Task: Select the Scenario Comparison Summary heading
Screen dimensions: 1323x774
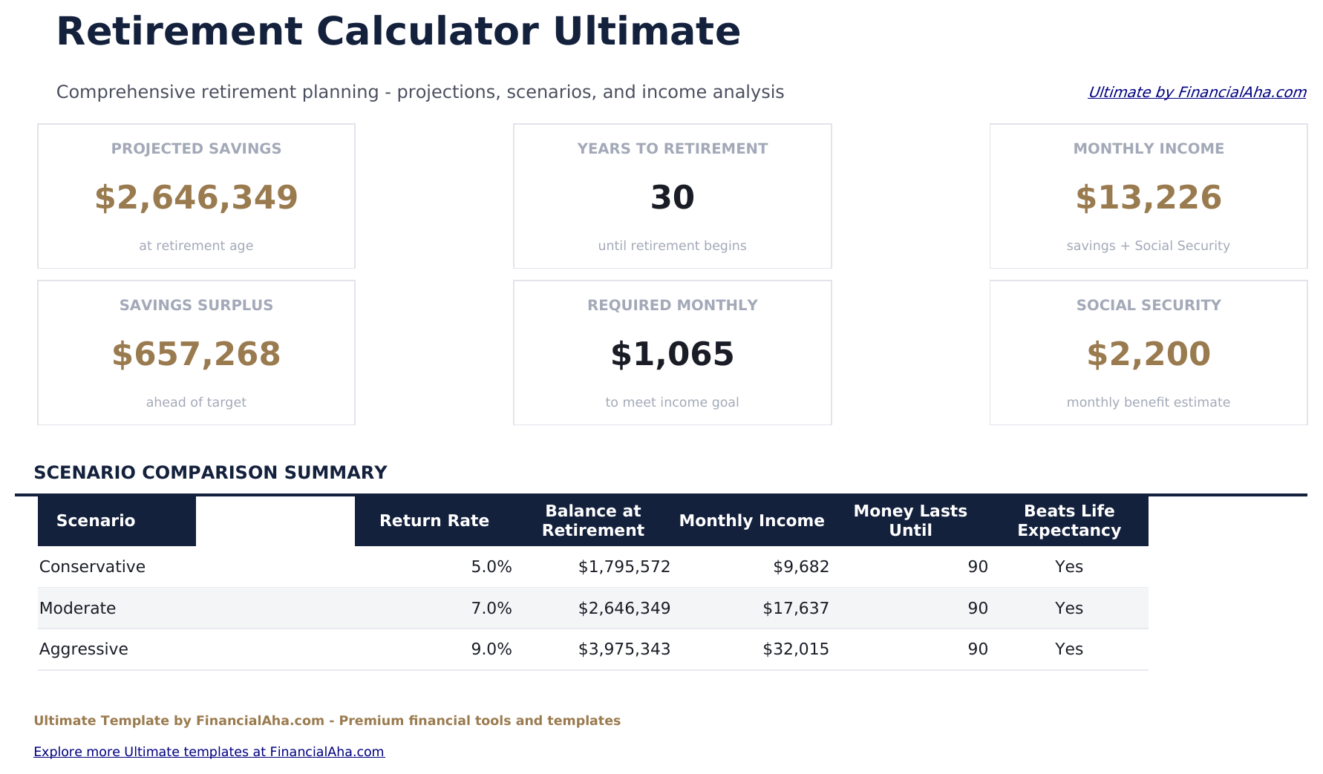Action: (210, 472)
